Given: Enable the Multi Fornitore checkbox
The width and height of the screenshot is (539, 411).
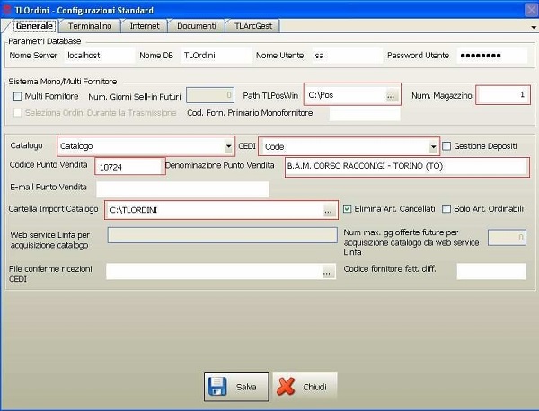Looking at the screenshot, I should pyautogui.click(x=18, y=96).
